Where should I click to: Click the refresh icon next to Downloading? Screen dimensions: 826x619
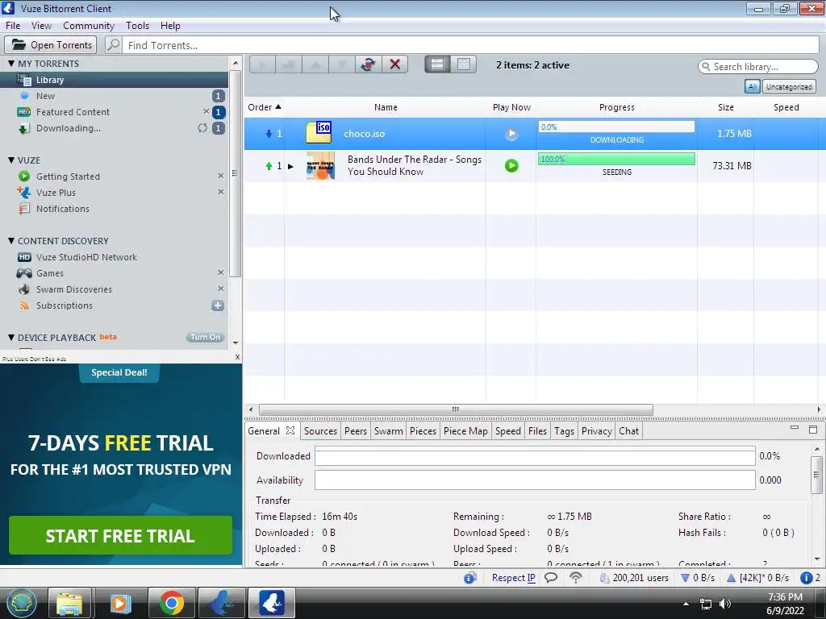pyautogui.click(x=202, y=128)
